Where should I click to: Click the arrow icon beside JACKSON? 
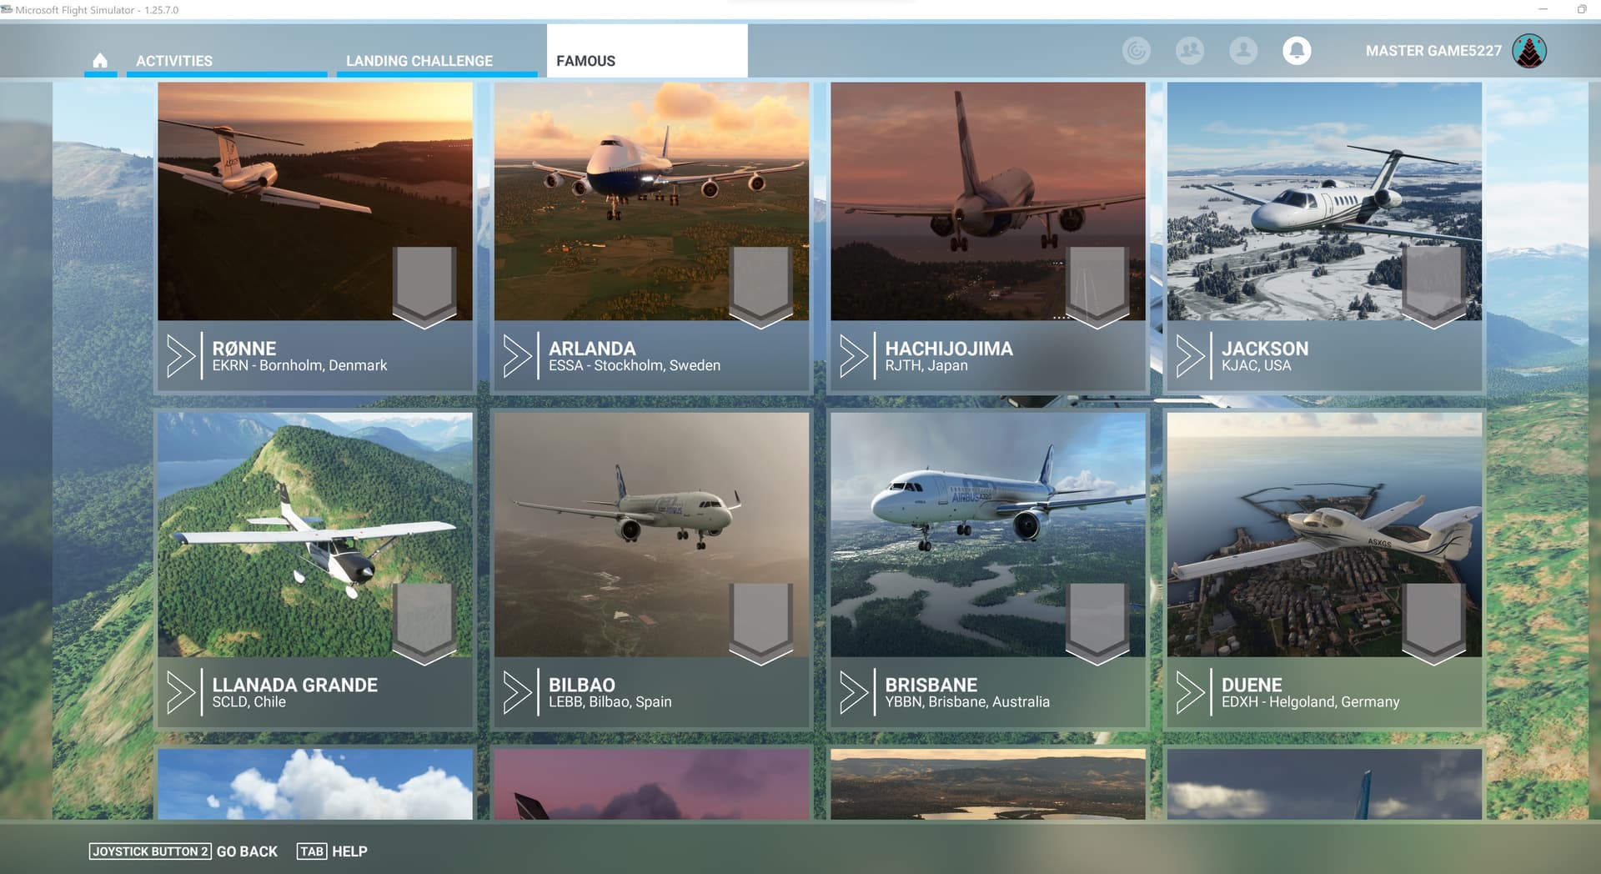(x=1190, y=356)
